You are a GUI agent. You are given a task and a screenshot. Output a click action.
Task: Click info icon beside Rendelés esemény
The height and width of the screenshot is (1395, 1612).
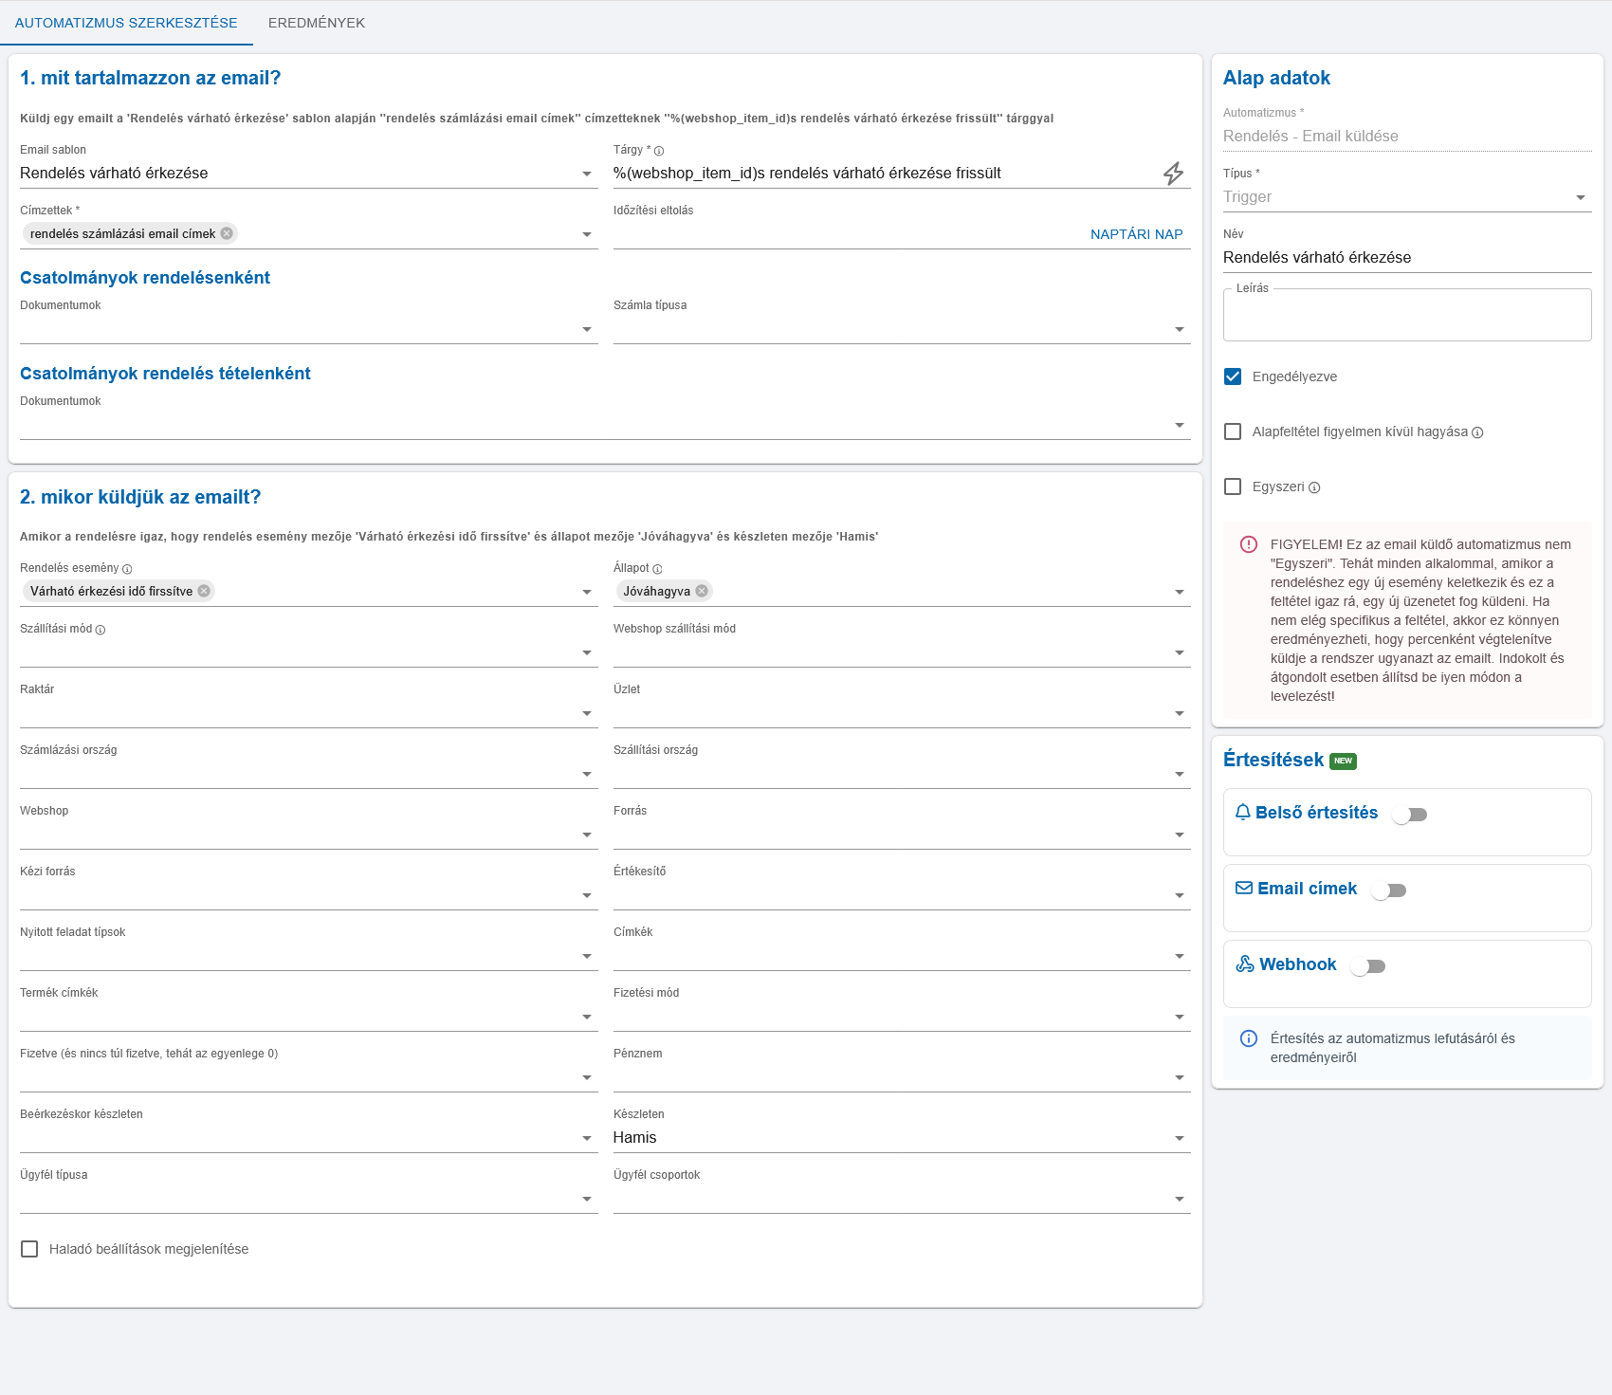pos(127,569)
